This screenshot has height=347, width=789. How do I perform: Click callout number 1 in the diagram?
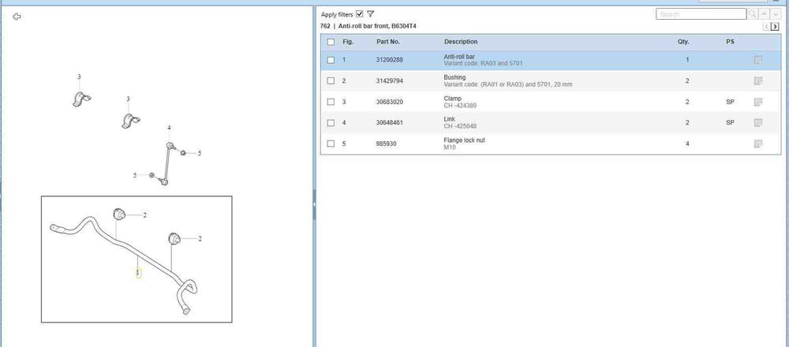tap(138, 273)
